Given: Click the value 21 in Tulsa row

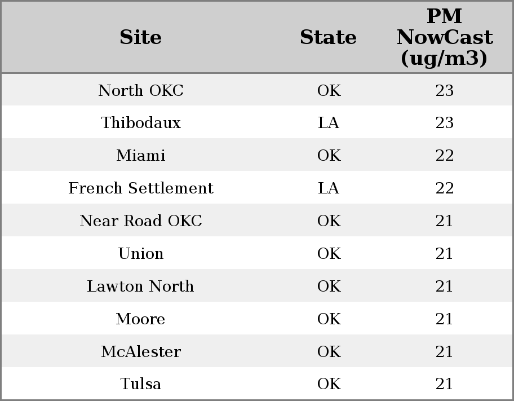Looking at the screenshot, I should point(444,384).
